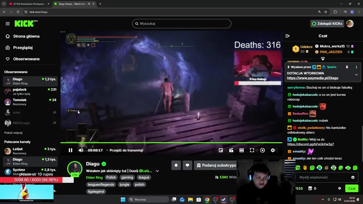Open a new browser tab
This screenshot has width=363, height=204.
[100, 4]
